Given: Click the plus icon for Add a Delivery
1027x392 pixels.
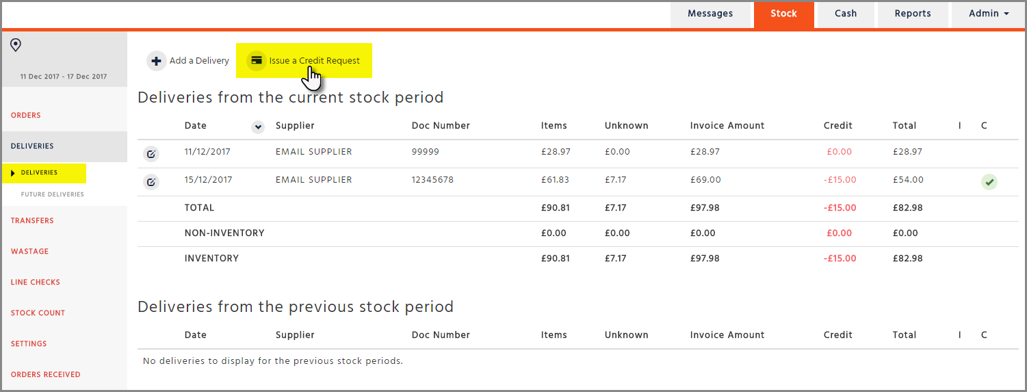Looking at the screenshot, I should 157,61.
